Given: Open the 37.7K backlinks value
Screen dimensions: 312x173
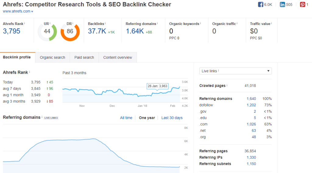Looking at the screenshot, I should pos(97,31).
